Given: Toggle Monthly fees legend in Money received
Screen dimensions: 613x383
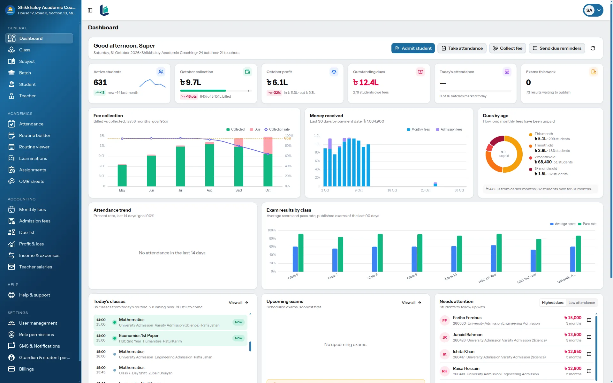Looking at the screenshot, I should pos(418,130).
